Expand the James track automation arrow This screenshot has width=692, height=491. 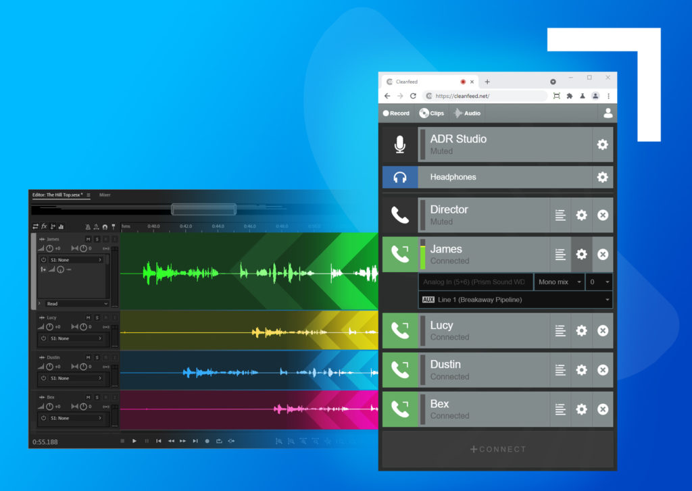click(x=40, y=303)
